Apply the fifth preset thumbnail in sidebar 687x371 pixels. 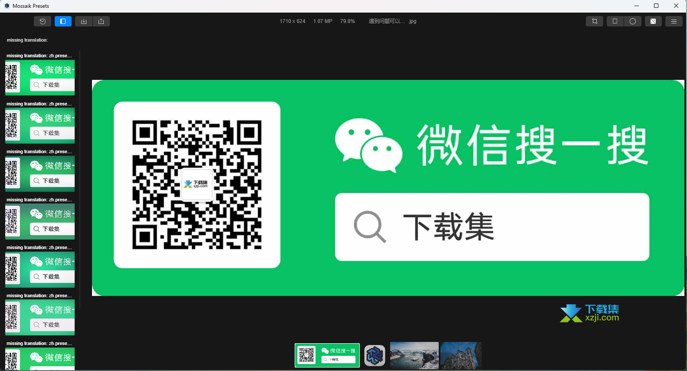(x=40, y=269)
